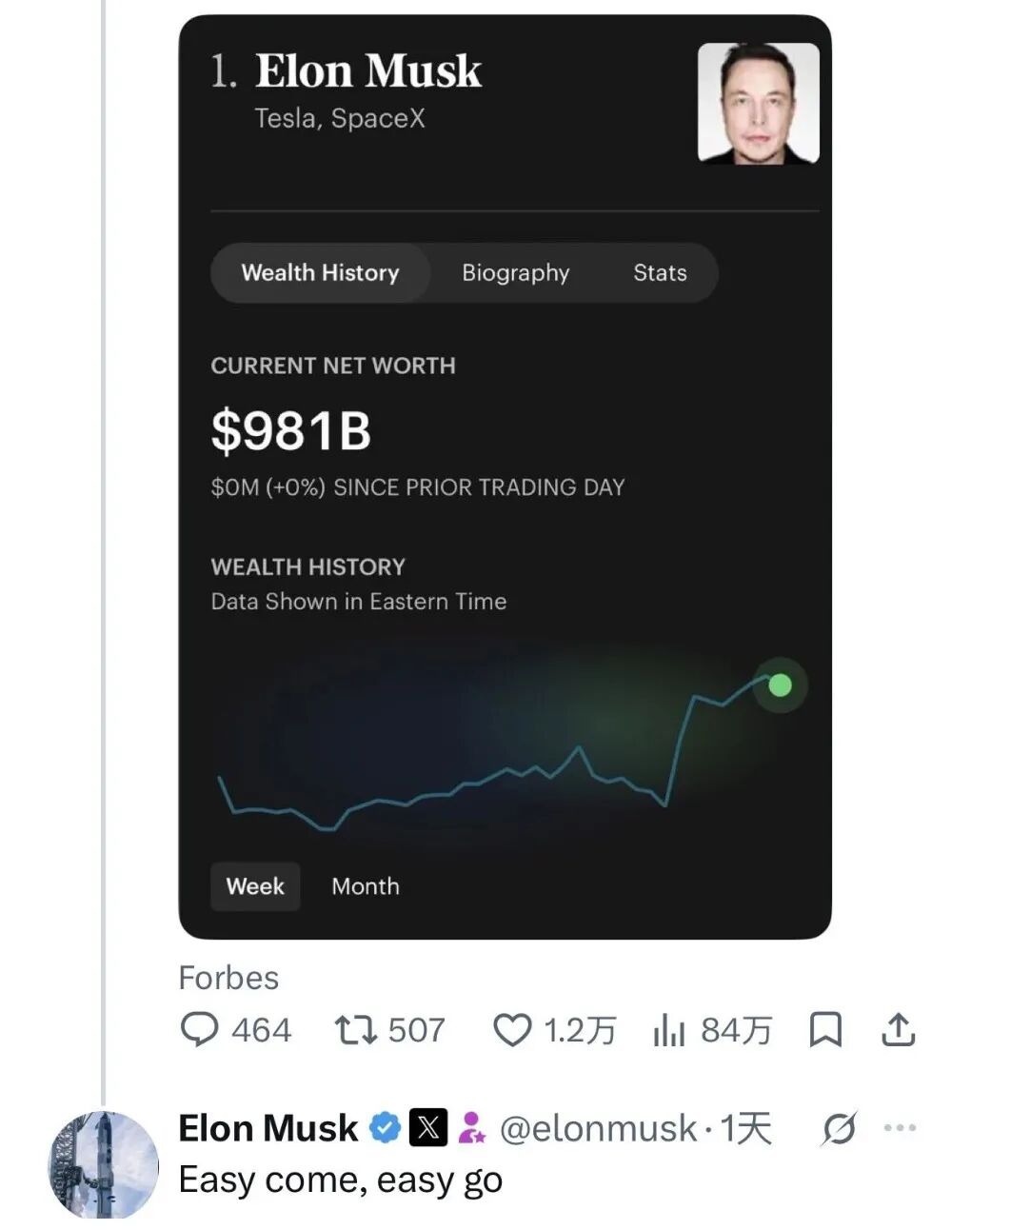Open the rocket profile avatar

tap(104, 1164)
